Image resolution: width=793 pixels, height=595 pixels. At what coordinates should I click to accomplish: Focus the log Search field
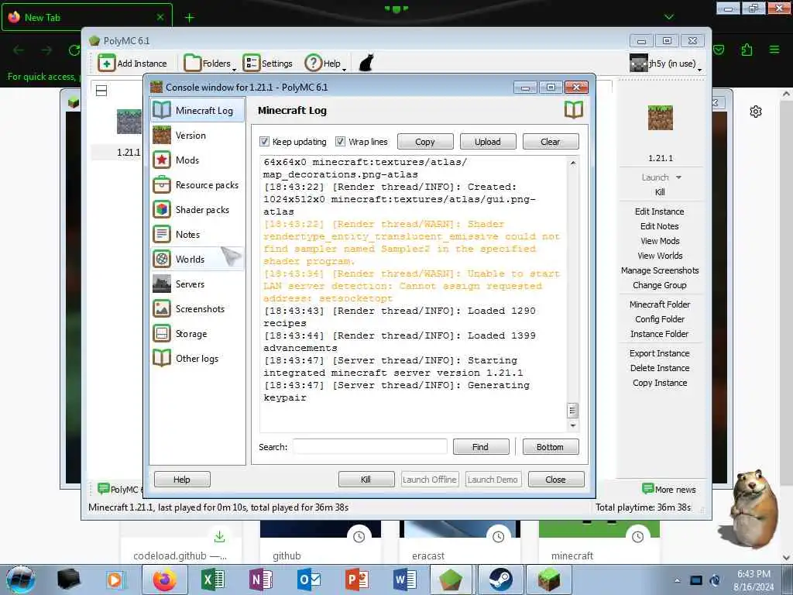[369, 447]
